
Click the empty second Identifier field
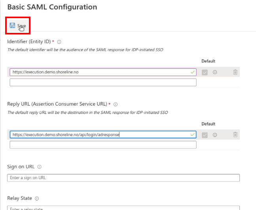(x=103, y=82)
